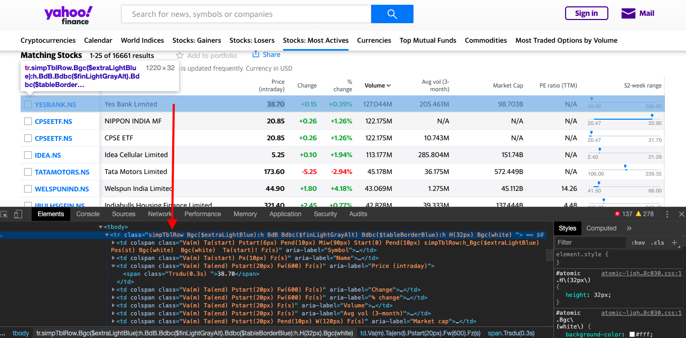
Task: Open the DevTools kebab menu
Action: point(666,214)
